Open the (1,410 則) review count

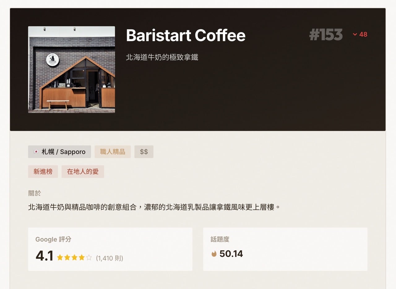110,258
